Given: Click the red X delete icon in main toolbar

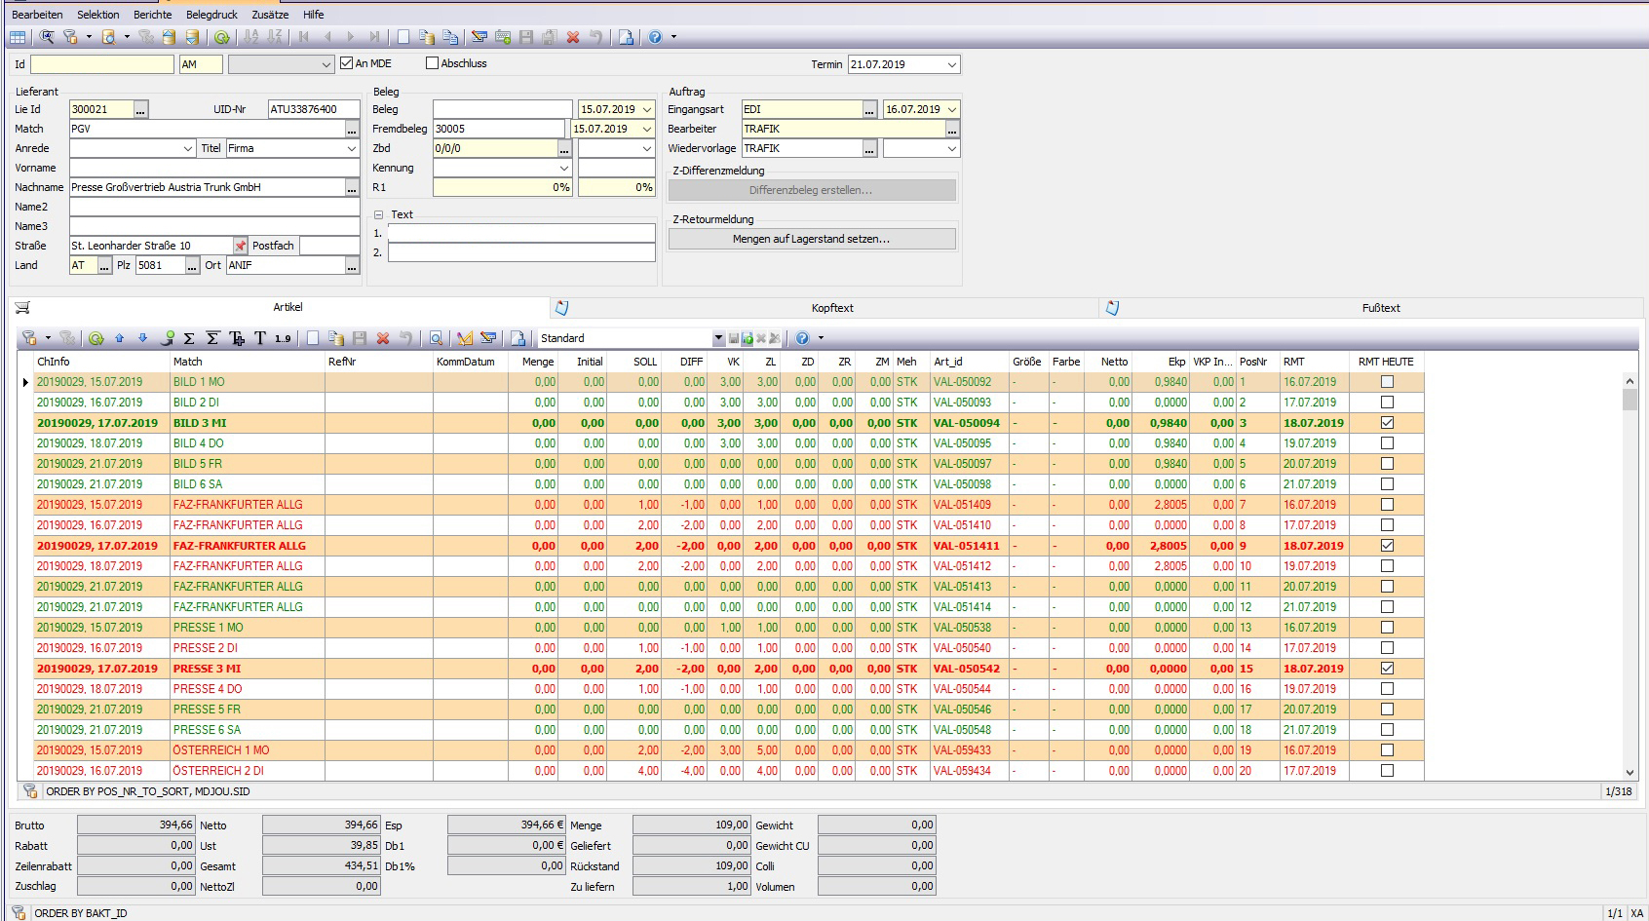Looking at the screenshot, I should [x=573, y=37].
